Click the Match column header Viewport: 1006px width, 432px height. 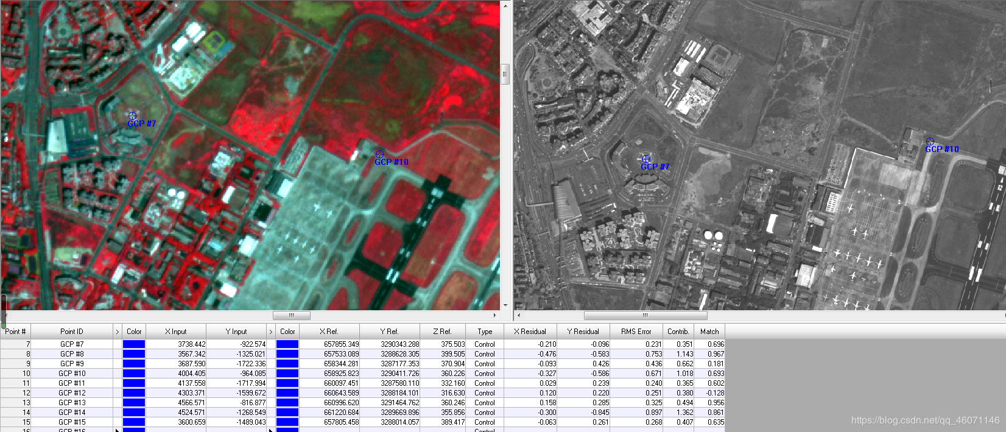coord(709,332)
